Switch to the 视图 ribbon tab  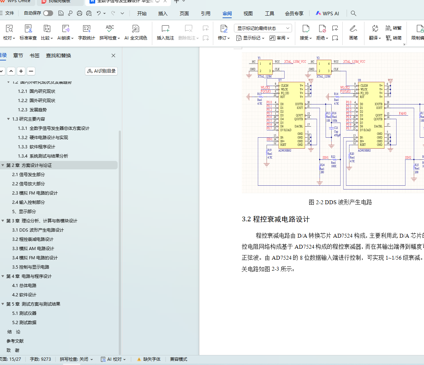point(248,14)
